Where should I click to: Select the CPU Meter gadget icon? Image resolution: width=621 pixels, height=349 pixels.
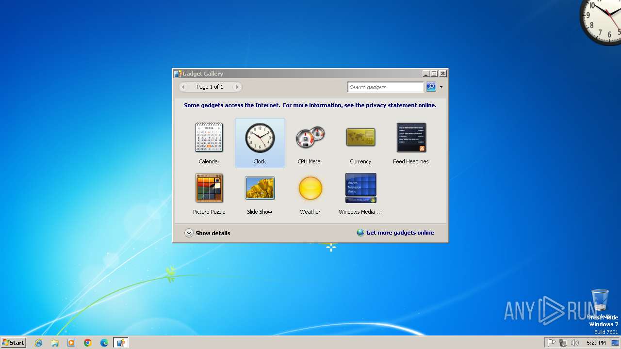coord(310,138)
